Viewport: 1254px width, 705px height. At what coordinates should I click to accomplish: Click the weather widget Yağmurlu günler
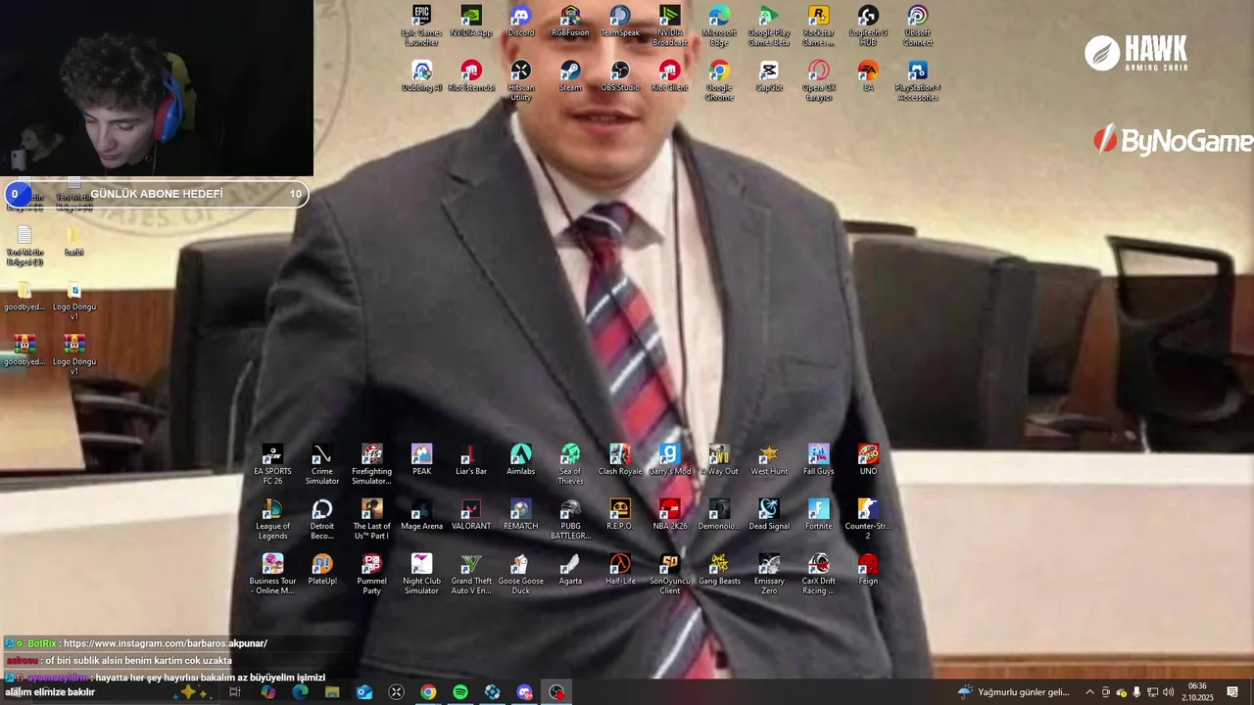pos(1014,692)
